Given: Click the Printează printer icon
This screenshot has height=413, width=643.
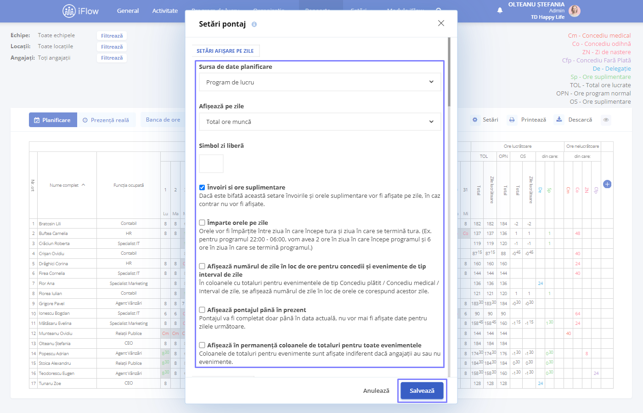Looking at the screenshot, I should tap(512, 120).
